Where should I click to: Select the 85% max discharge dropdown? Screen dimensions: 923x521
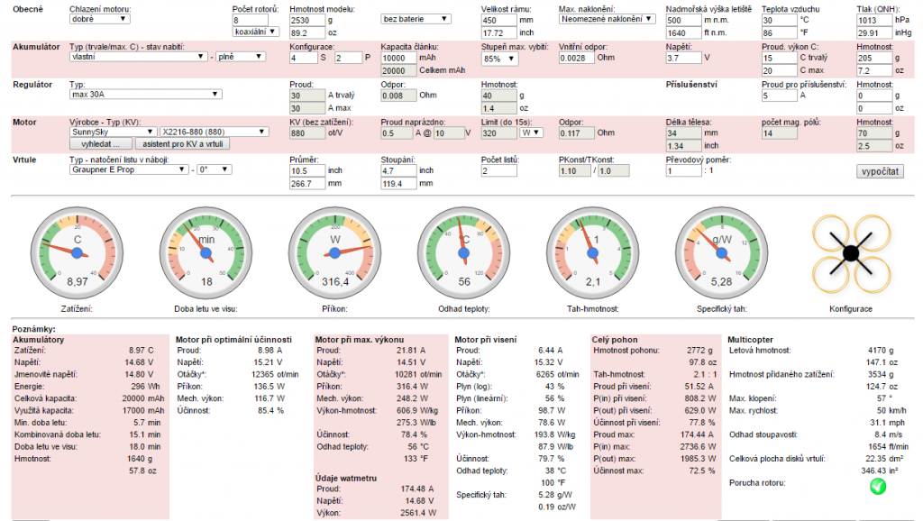(501, 59)
